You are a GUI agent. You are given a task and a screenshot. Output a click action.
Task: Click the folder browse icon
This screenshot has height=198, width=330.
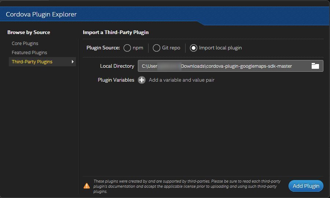tap(315, 66)
